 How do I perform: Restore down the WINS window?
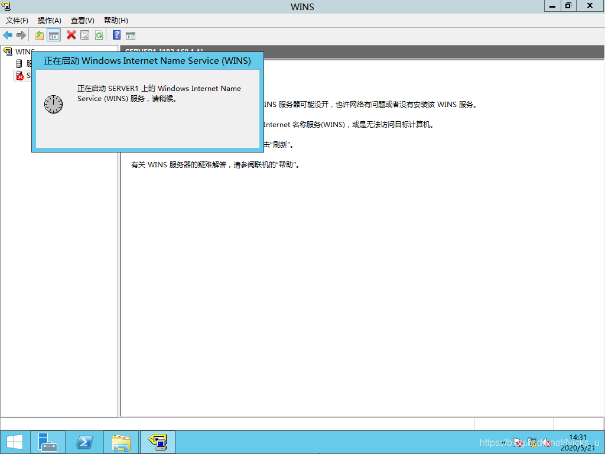(568, 6)
